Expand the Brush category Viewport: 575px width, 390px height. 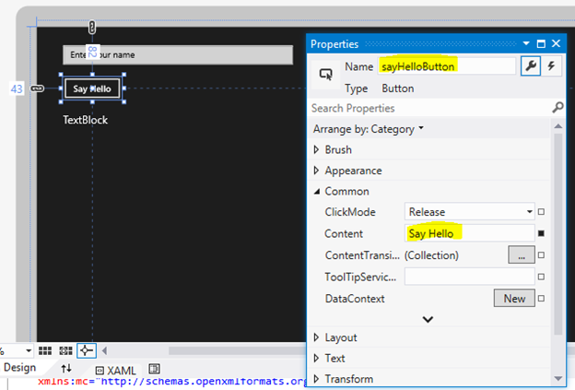pyautogui.click(x=316, y=149)
